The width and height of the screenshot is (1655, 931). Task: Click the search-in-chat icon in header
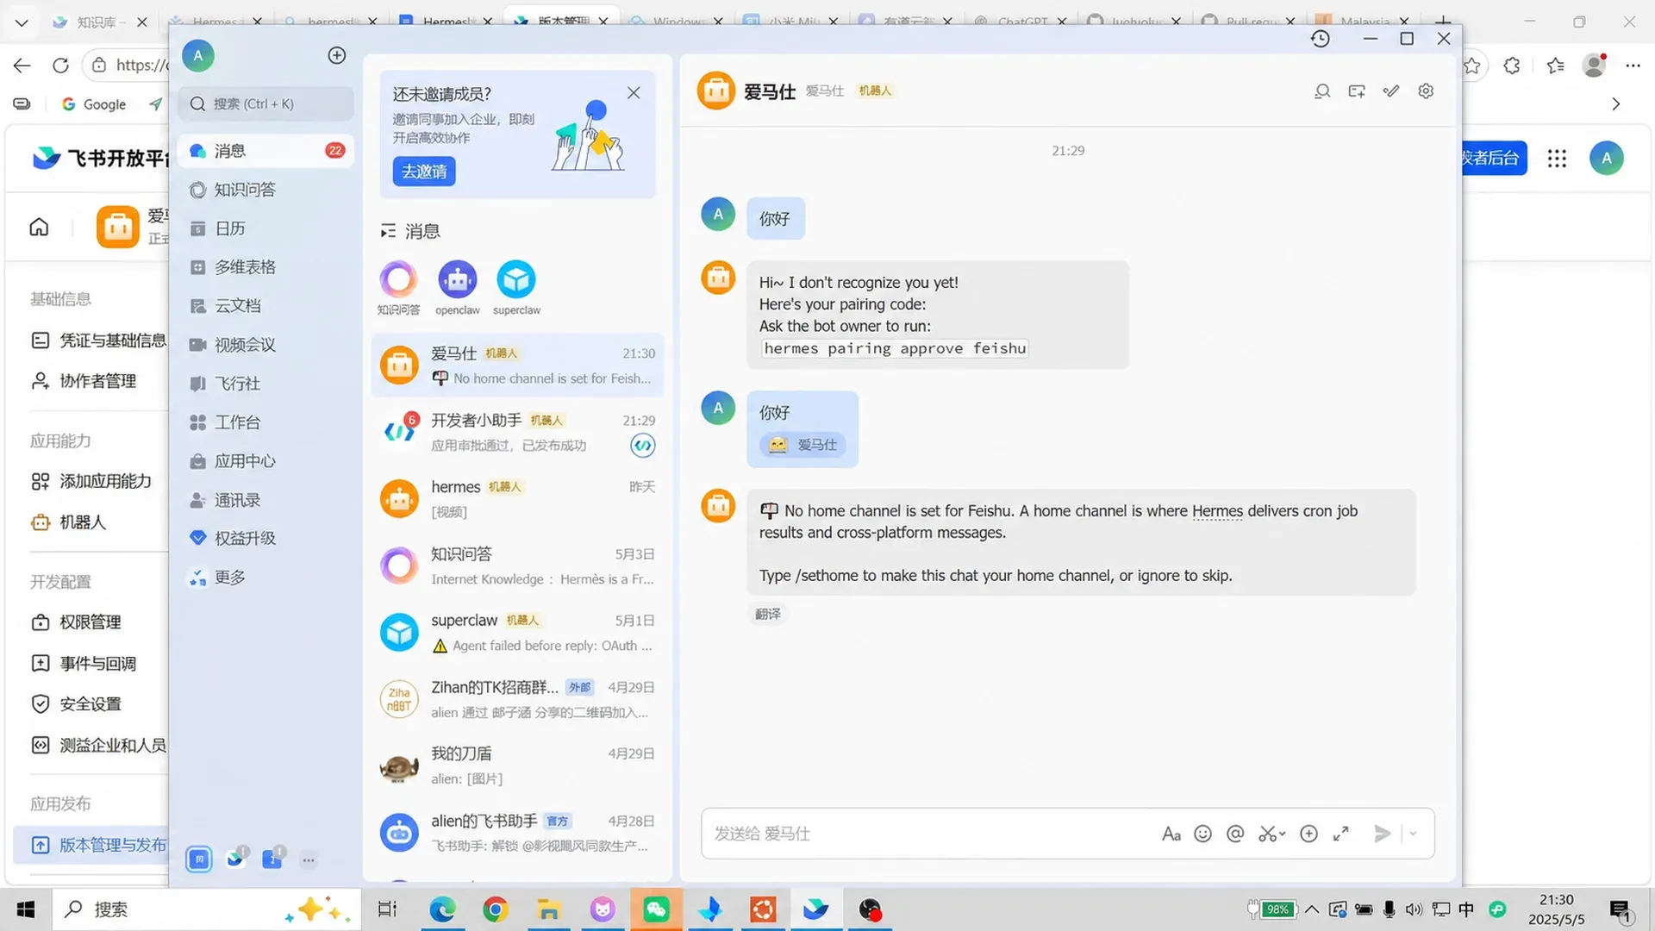coord(1321,91)
